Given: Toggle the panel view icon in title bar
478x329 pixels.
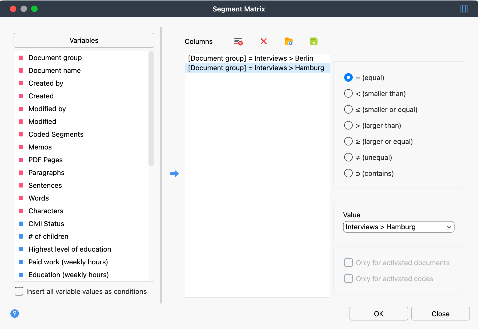Looking at the screenshot, I should (x=464, y=9).
